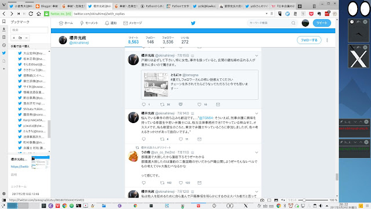Open ホーム in Twitter navigation
This screenshot has height=209, width=371.
66,23
